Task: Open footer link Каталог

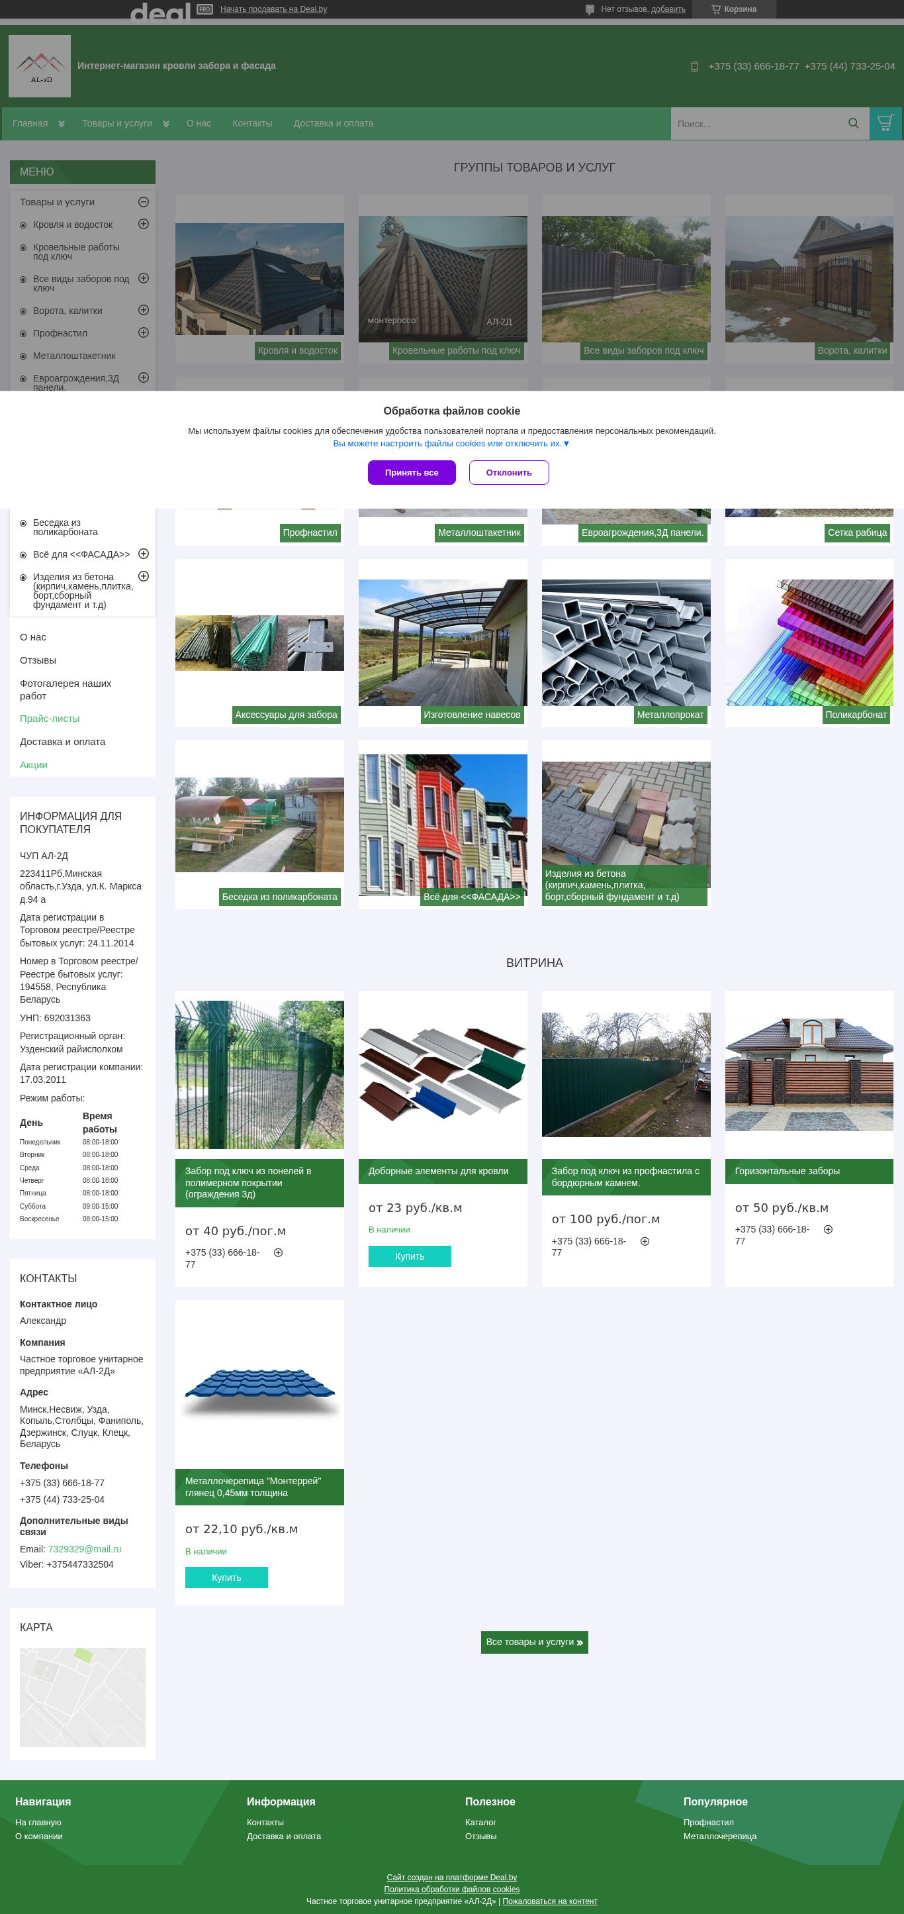Action: tap(481, 1823)
